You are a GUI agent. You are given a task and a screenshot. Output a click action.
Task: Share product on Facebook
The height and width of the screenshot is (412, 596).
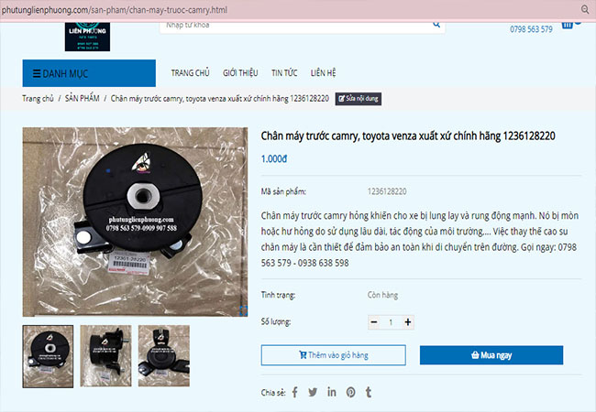(295, 392)
